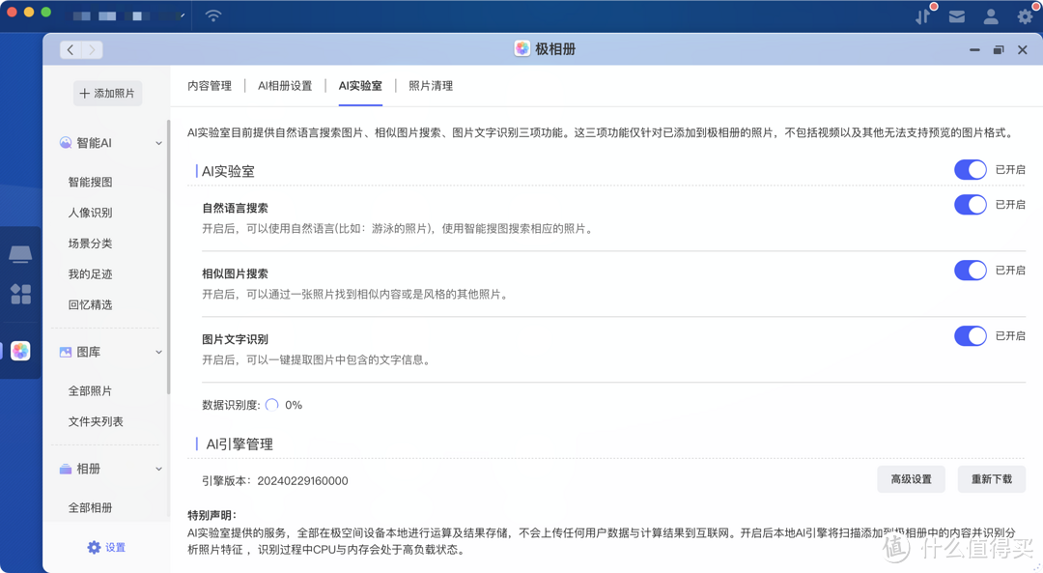This screenshot has width=1043, height=573.
Task: Turn off 自然语言搜索 toggle
Action: coord(971,204)
